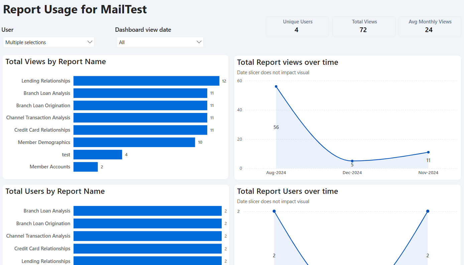Select the Credit Card Relationships bar in Total Views

[140, 130]
